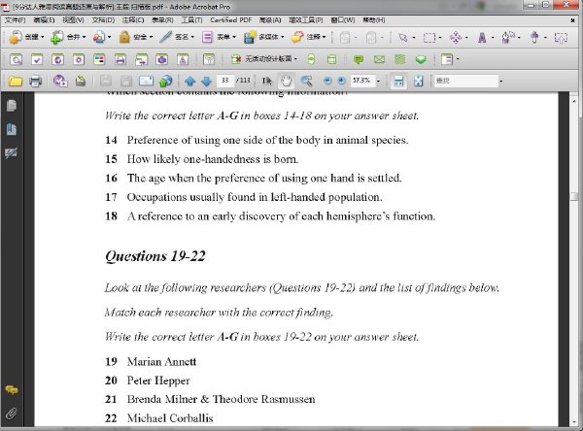The image size is (583, 431).
Task: Click the green layers stack icon
Action: pyautogui.click(x=421, y=59)
